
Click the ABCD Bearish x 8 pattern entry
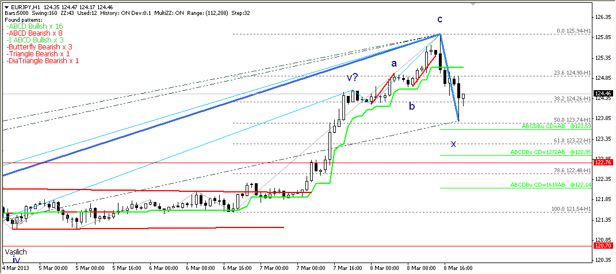tap(34, 33)
